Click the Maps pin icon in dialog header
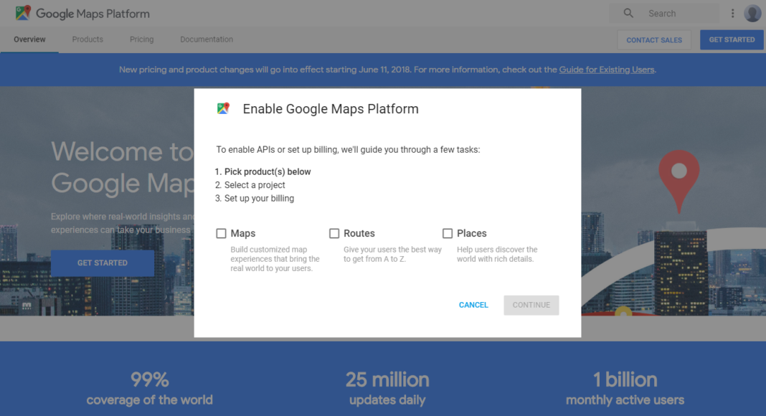 tap(223, 108)
